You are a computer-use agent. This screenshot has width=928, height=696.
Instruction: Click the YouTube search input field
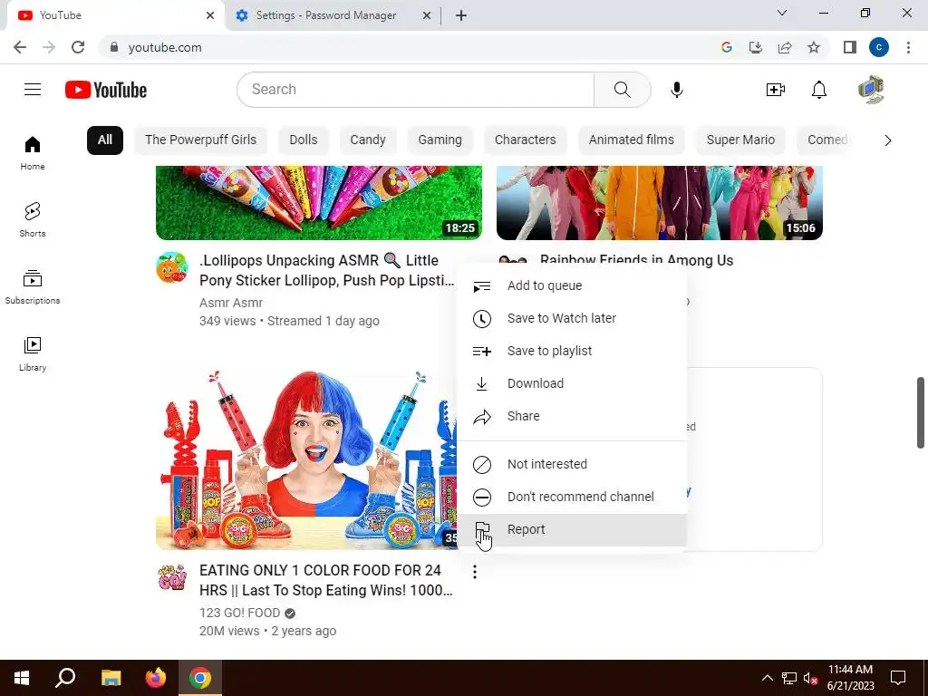[415, 90]
